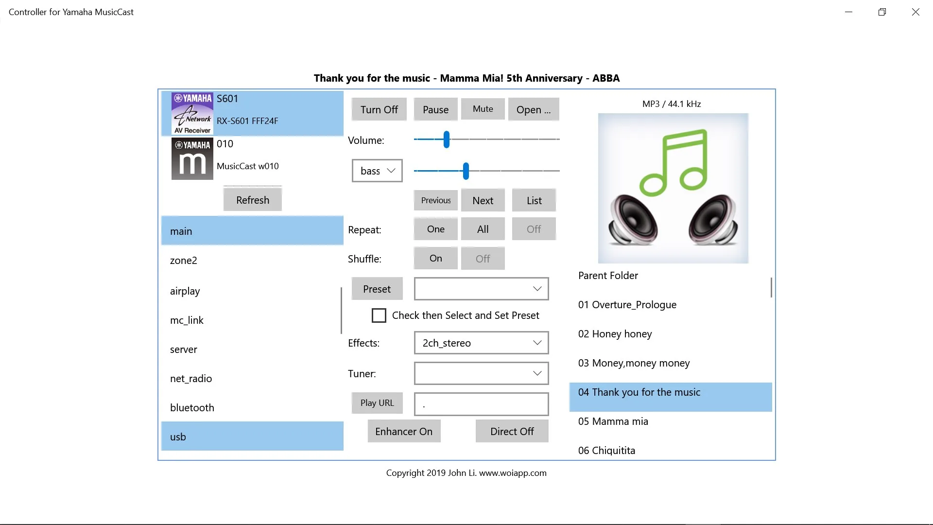
Task: Turn Repeat Off
Action: point(534,229)
